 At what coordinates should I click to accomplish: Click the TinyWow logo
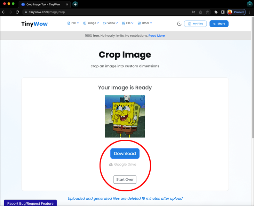coord(34,24)
